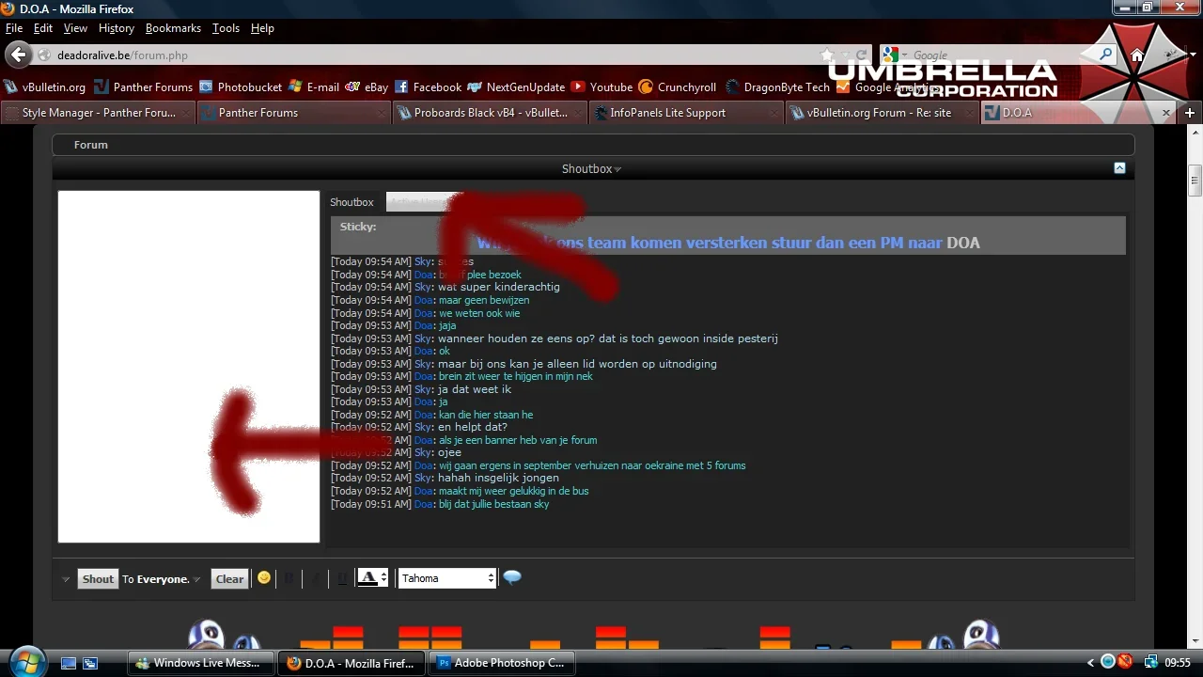Viewport: 1203px width, 677px height.
Task: Go back with Firefox back arrow
Action: 18,55
